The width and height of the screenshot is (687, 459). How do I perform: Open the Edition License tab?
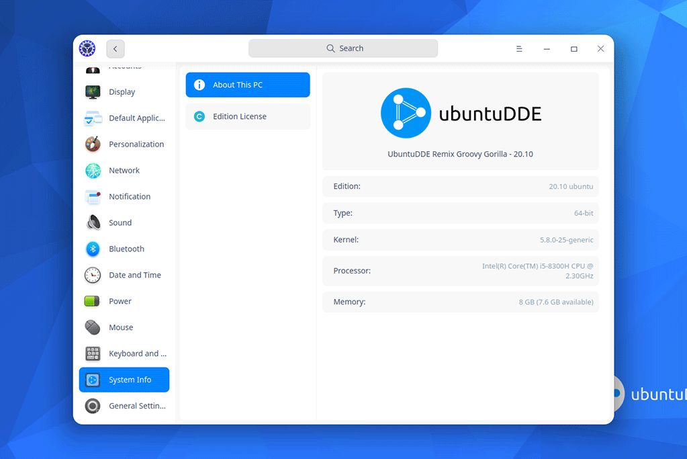[248, 116]
